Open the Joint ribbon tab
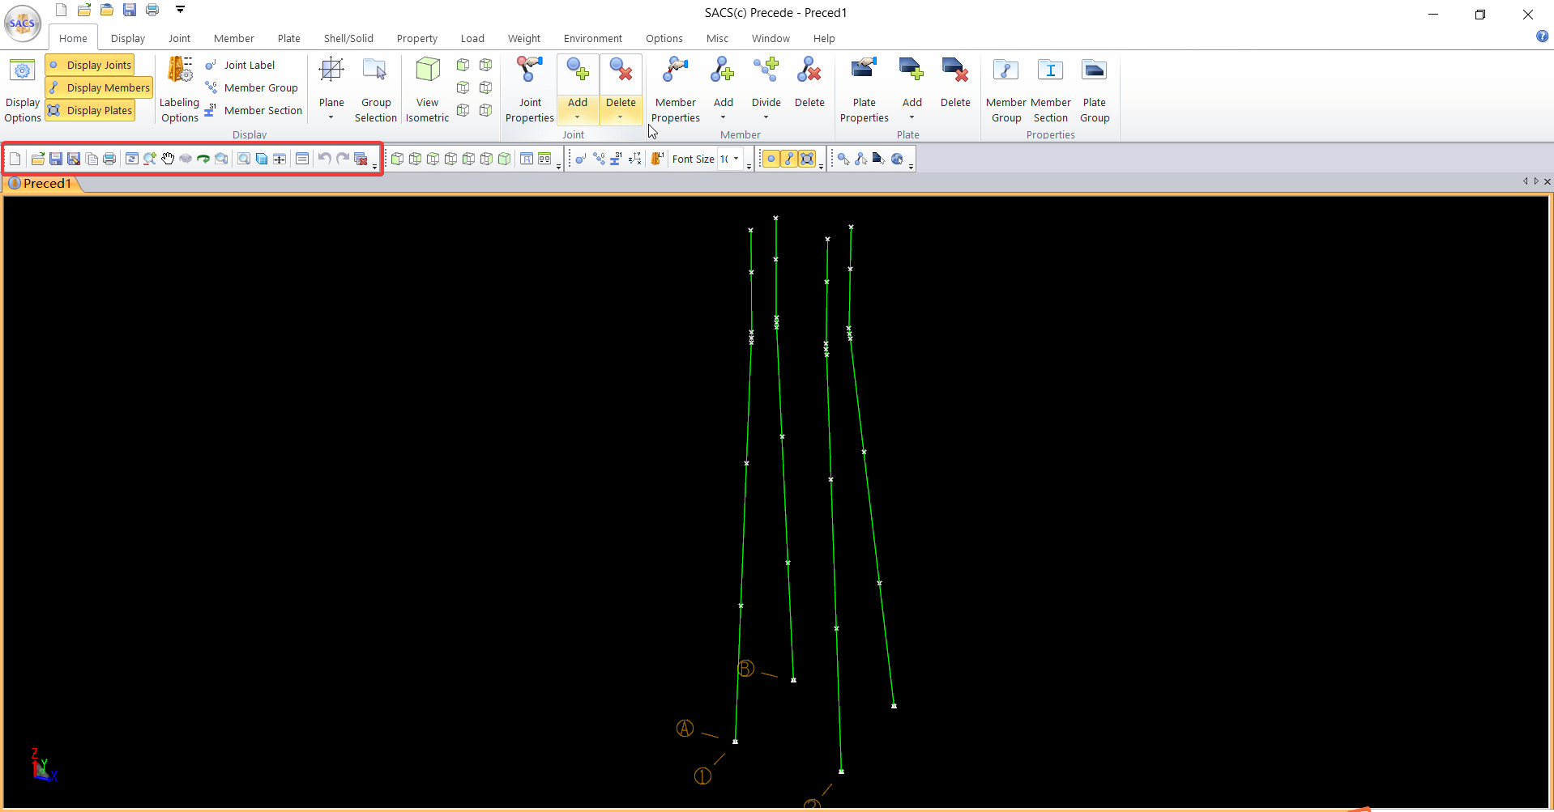 [179, 38]
